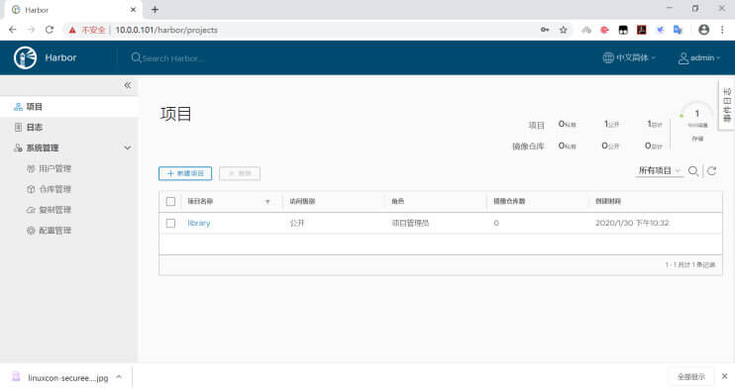735x390 pixels.
Task: Click the 项目管理员 role cell
Action: point(410,224)
